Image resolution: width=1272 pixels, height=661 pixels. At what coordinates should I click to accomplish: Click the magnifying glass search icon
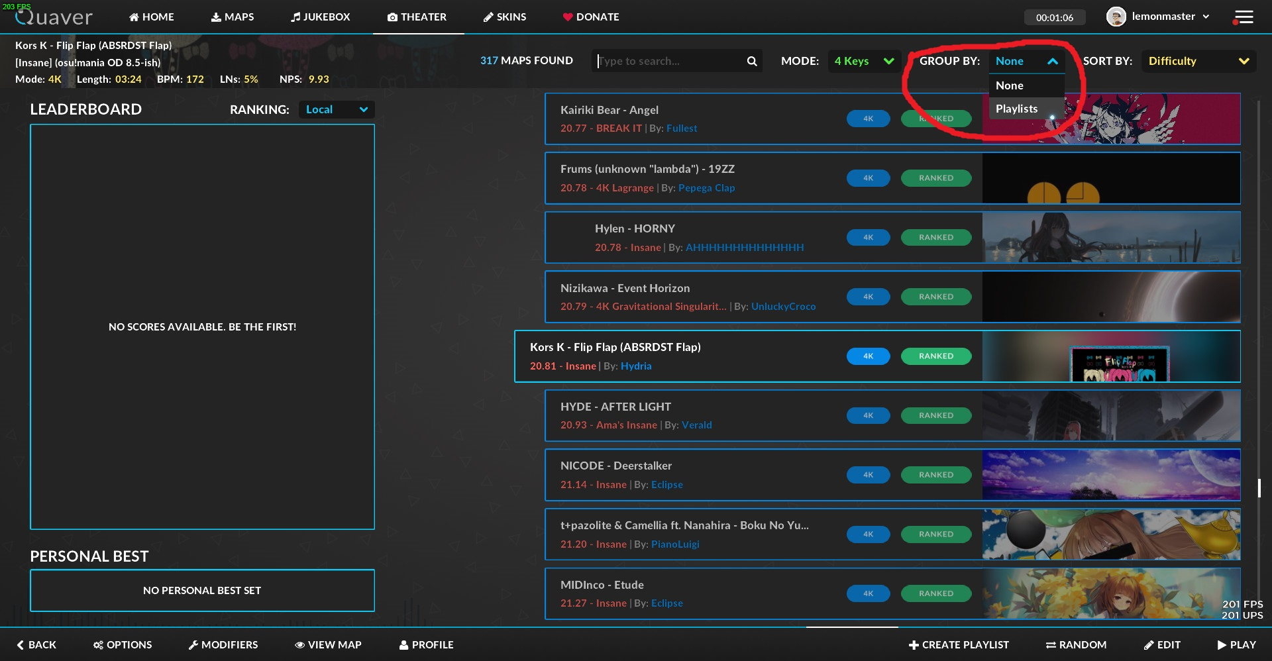752,61
